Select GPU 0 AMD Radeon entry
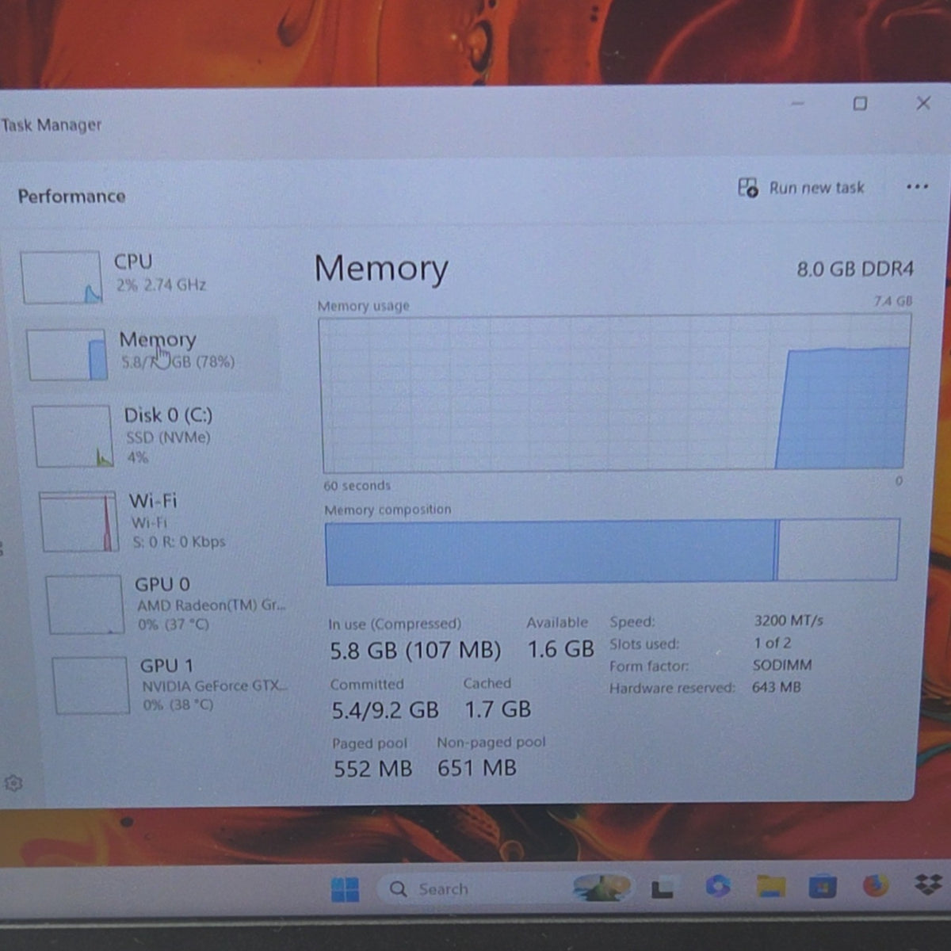Image resolution: width=951 pixels, height=951 pixels. tap(165, 604)
